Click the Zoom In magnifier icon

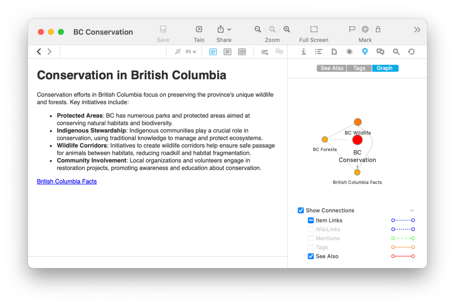point(287,30)
